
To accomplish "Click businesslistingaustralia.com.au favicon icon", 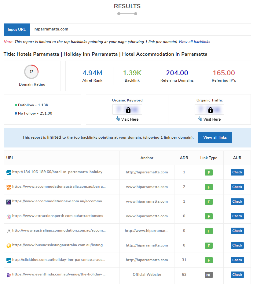I will [x=9, y=246].
